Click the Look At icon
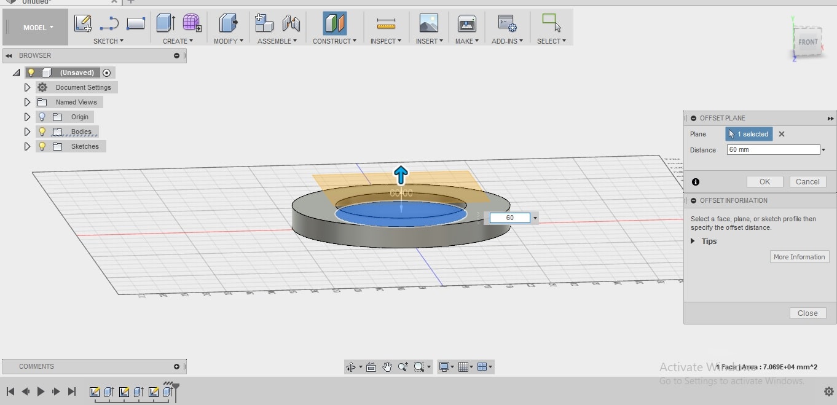 pos(371,367)
